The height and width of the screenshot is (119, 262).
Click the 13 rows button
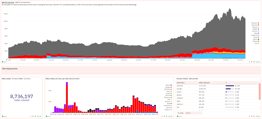(x=180, y=113)
